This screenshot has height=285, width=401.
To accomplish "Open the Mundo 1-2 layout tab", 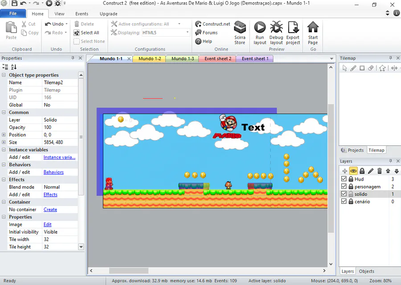I will tap(150, 58).
